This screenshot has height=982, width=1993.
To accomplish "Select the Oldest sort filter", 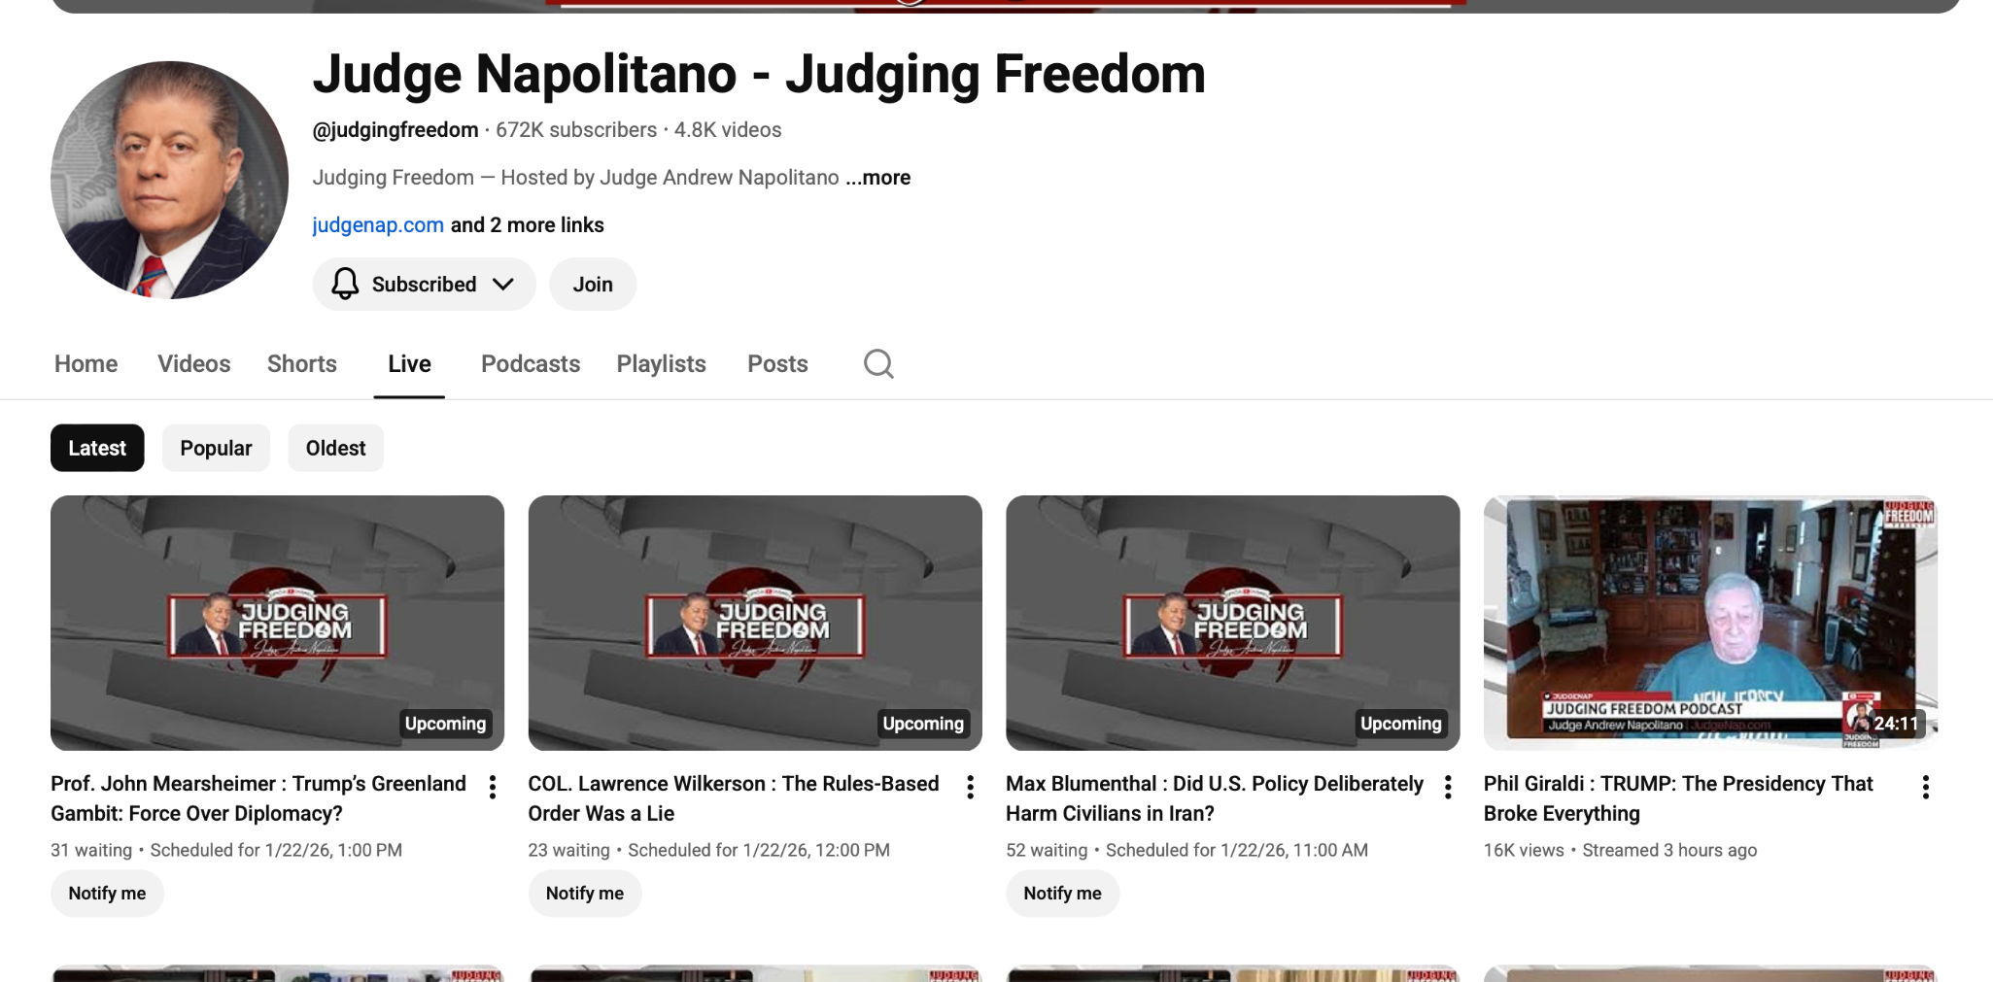I will tap(335, 448).
